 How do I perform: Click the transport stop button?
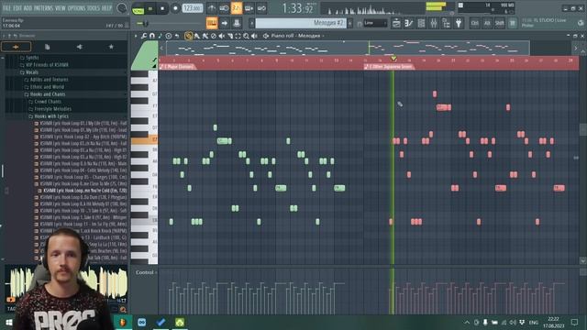coord(162,8)
